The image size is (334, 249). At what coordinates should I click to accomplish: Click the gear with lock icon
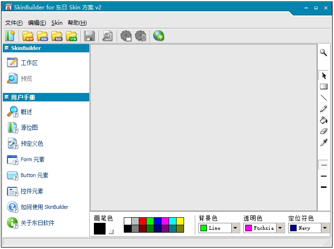coord(141,36)
